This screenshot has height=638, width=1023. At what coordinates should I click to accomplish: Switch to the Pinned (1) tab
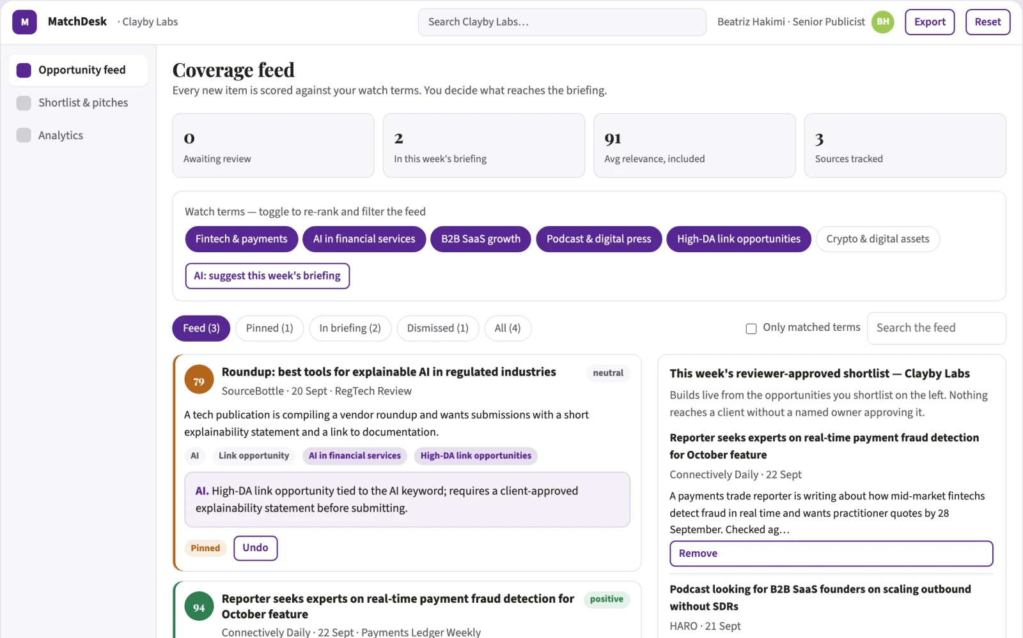(x=270, y=328)
